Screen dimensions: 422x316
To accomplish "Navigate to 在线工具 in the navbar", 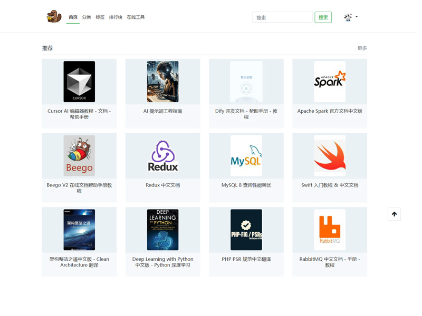I will (136, 17).
